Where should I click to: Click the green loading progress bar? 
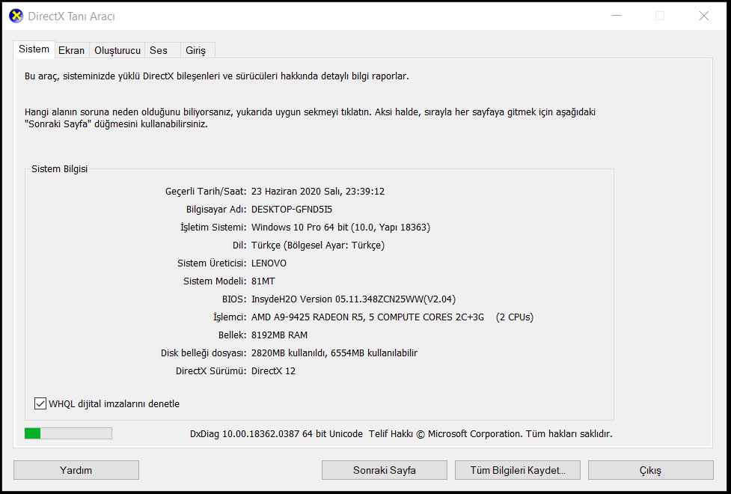tap(68, 433)
